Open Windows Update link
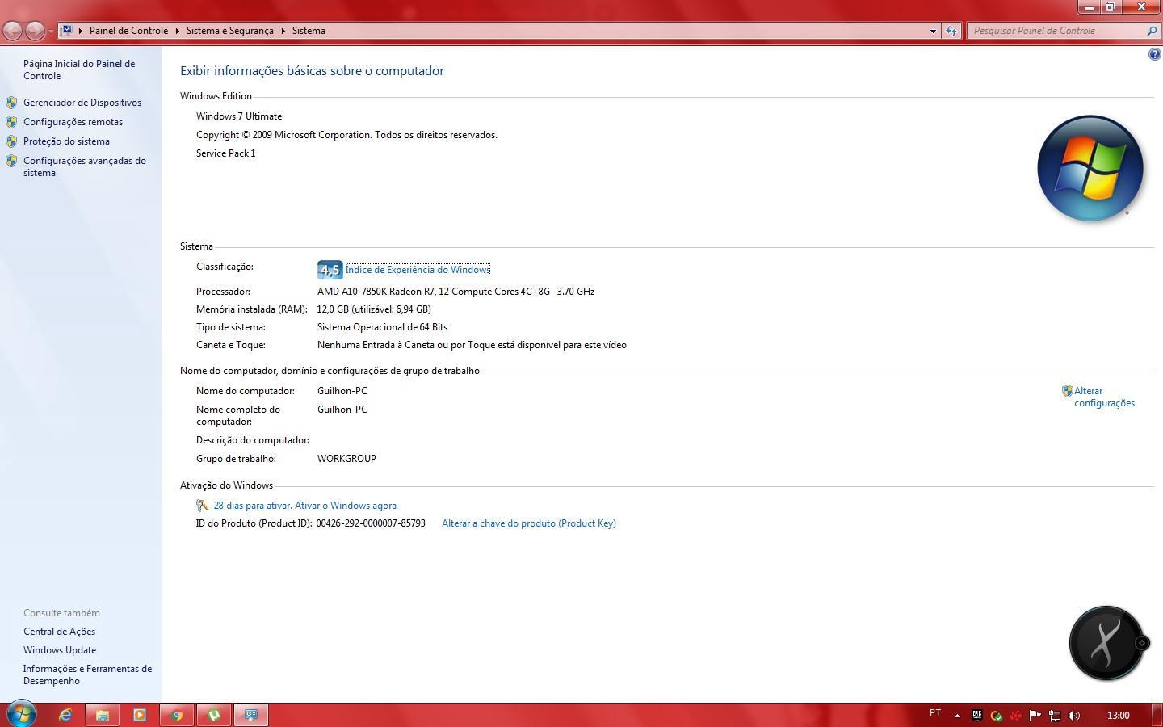 point(60,650)
